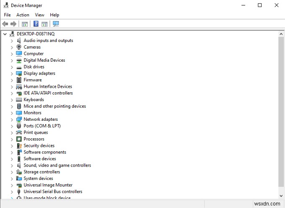Click the Disk drives icon
Screen dimensions: 285x208
click(19, 67)
